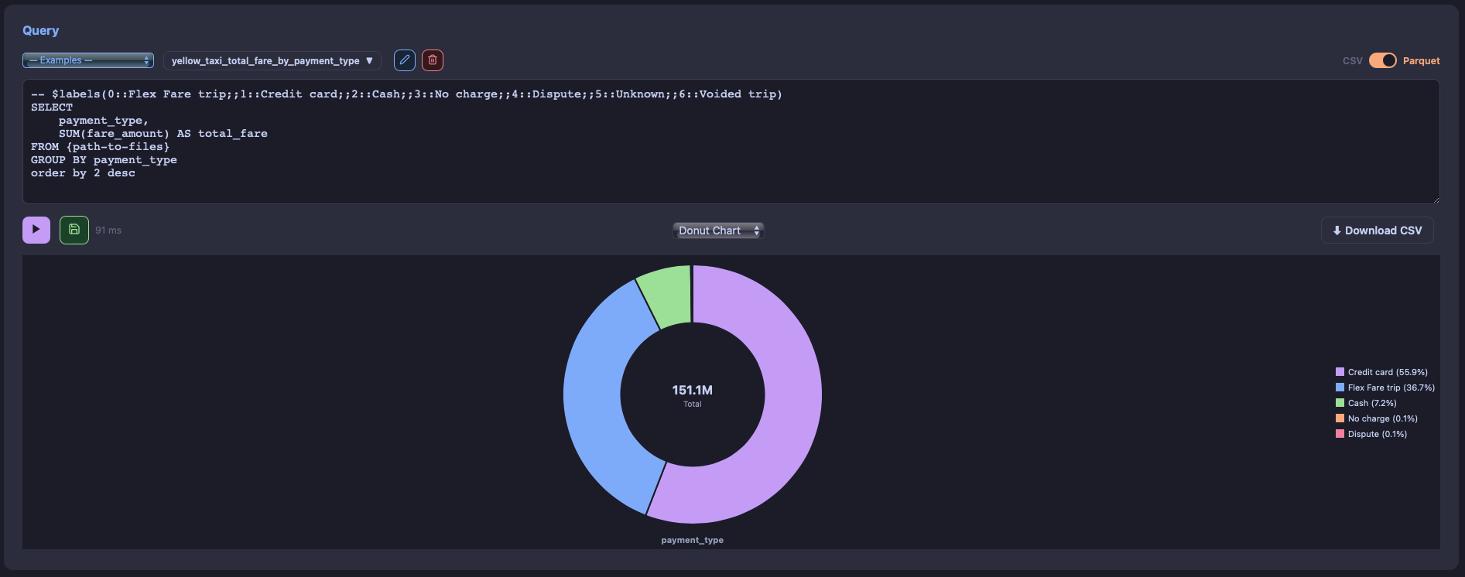Click the 'Dispute (0.1%)' legend text

1378,434
